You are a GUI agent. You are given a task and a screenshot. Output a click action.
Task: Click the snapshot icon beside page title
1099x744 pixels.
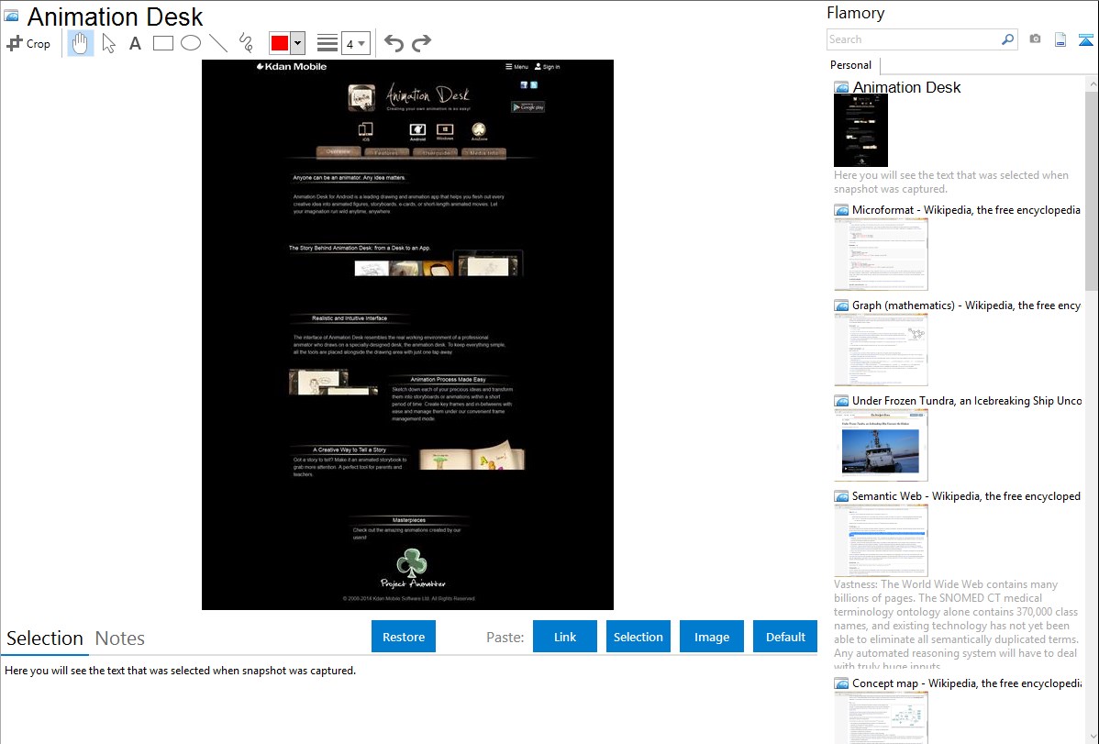(x=12, y=16)
